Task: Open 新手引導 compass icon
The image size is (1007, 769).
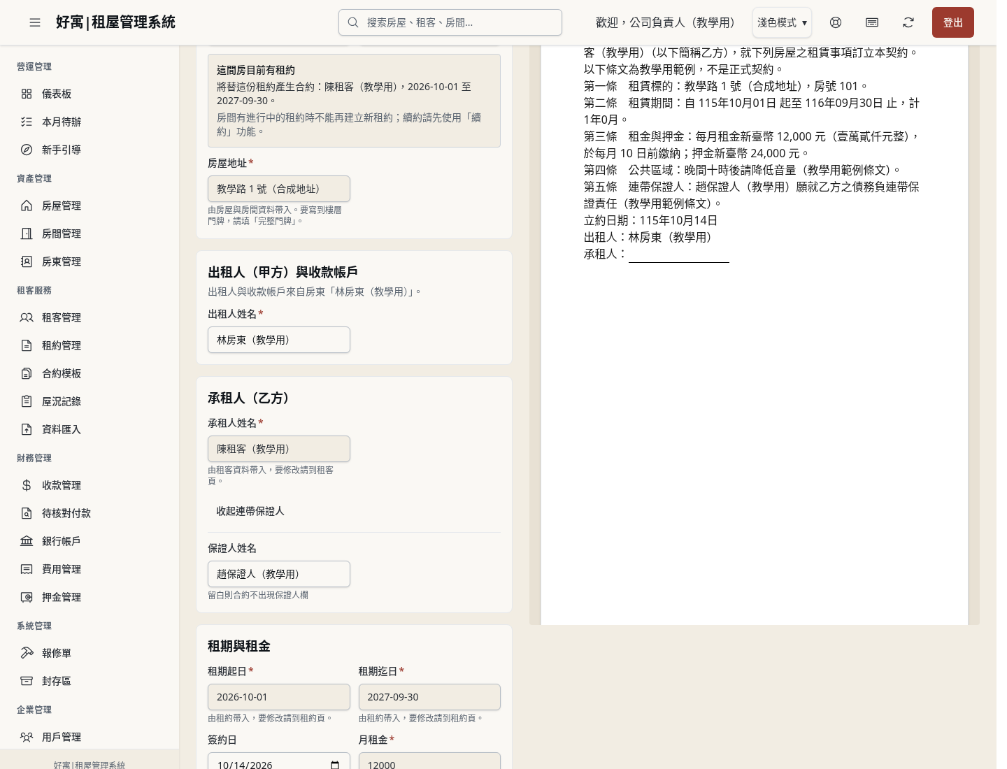Action: (x=27, y=150)
